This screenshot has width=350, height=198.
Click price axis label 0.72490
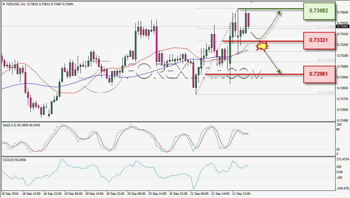(342, 121)
